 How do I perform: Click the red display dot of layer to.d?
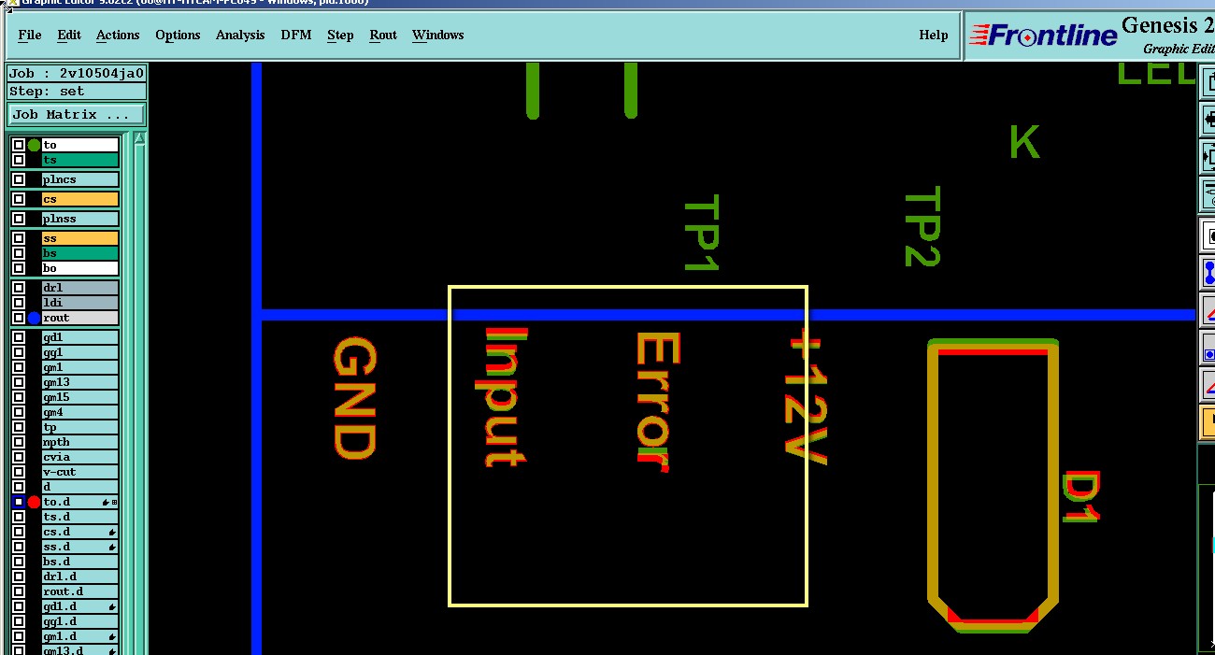[x=34, y=502]
